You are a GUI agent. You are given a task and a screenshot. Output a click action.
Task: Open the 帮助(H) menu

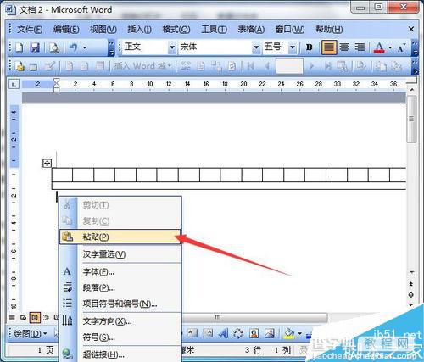[x=329, y=29]
